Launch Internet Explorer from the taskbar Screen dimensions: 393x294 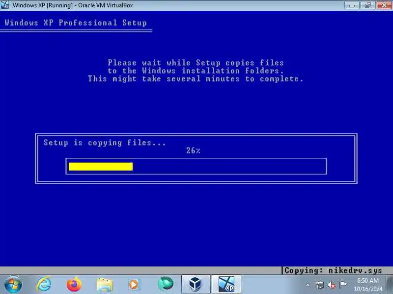pos(44,284)
